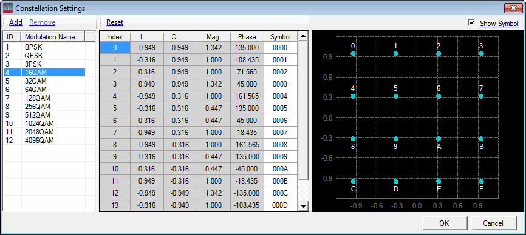Close the Constellation Settings window

click(x=513, y=8)
